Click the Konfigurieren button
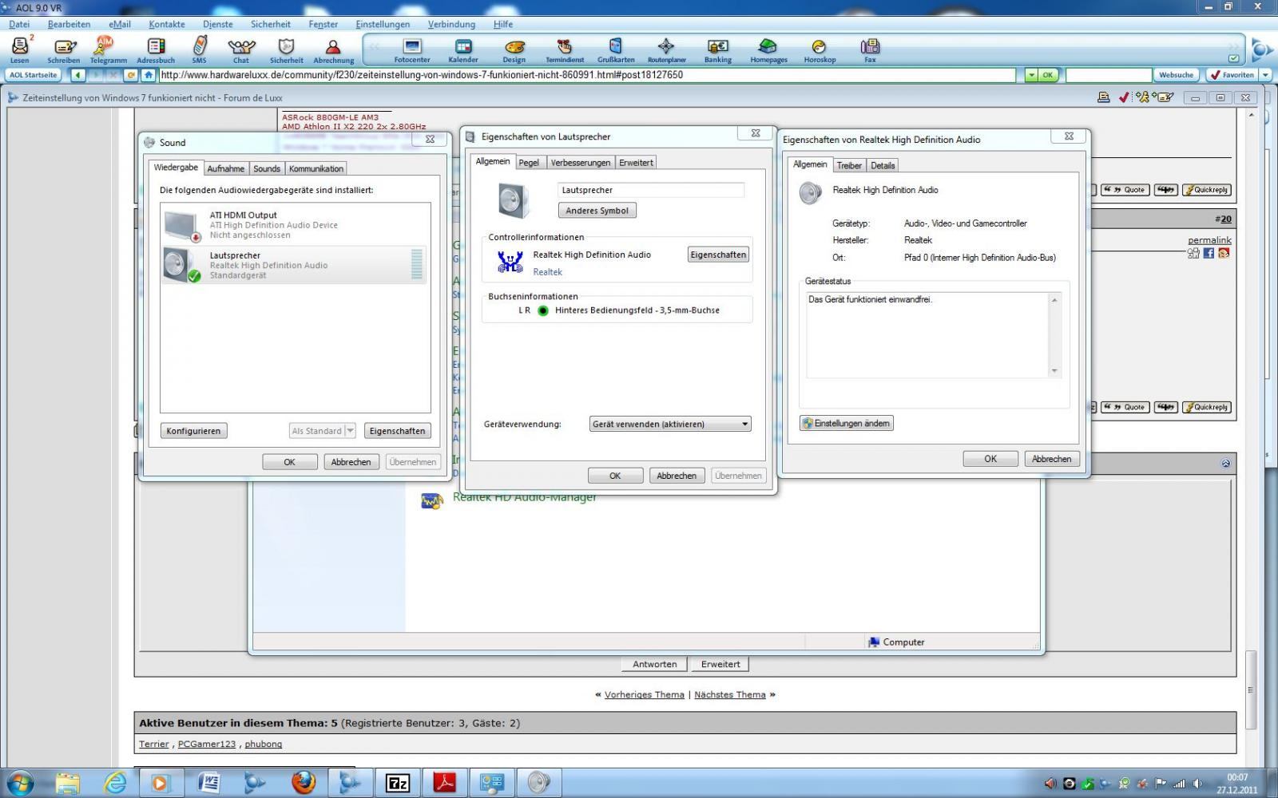This screenshot has height=798, width=1278. [x=193, y=431]
